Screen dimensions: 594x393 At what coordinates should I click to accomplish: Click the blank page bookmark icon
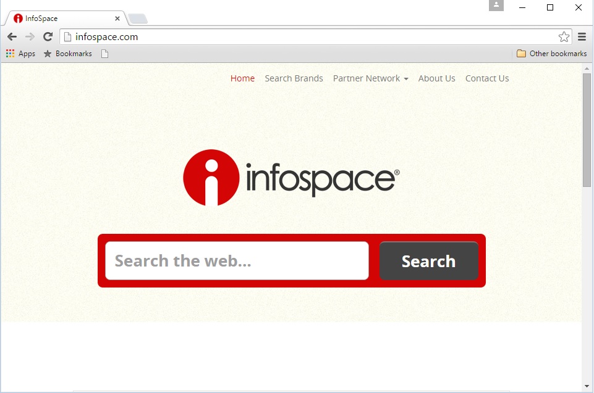[105, 54]
